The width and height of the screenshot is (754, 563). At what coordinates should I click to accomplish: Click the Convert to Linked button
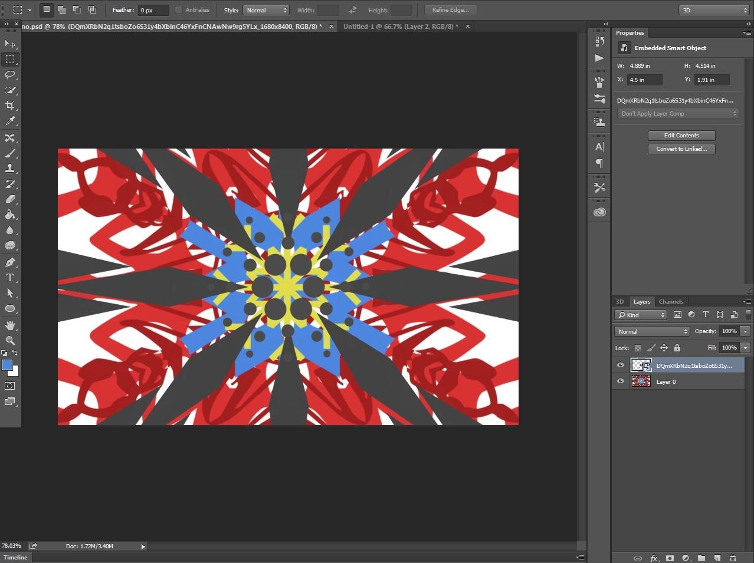tap(681, 149)
